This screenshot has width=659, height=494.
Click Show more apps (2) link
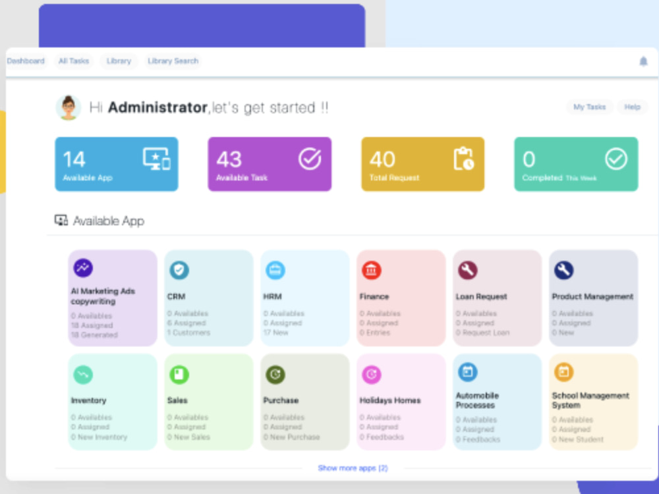pyautogui.click(x=353, y=468)
